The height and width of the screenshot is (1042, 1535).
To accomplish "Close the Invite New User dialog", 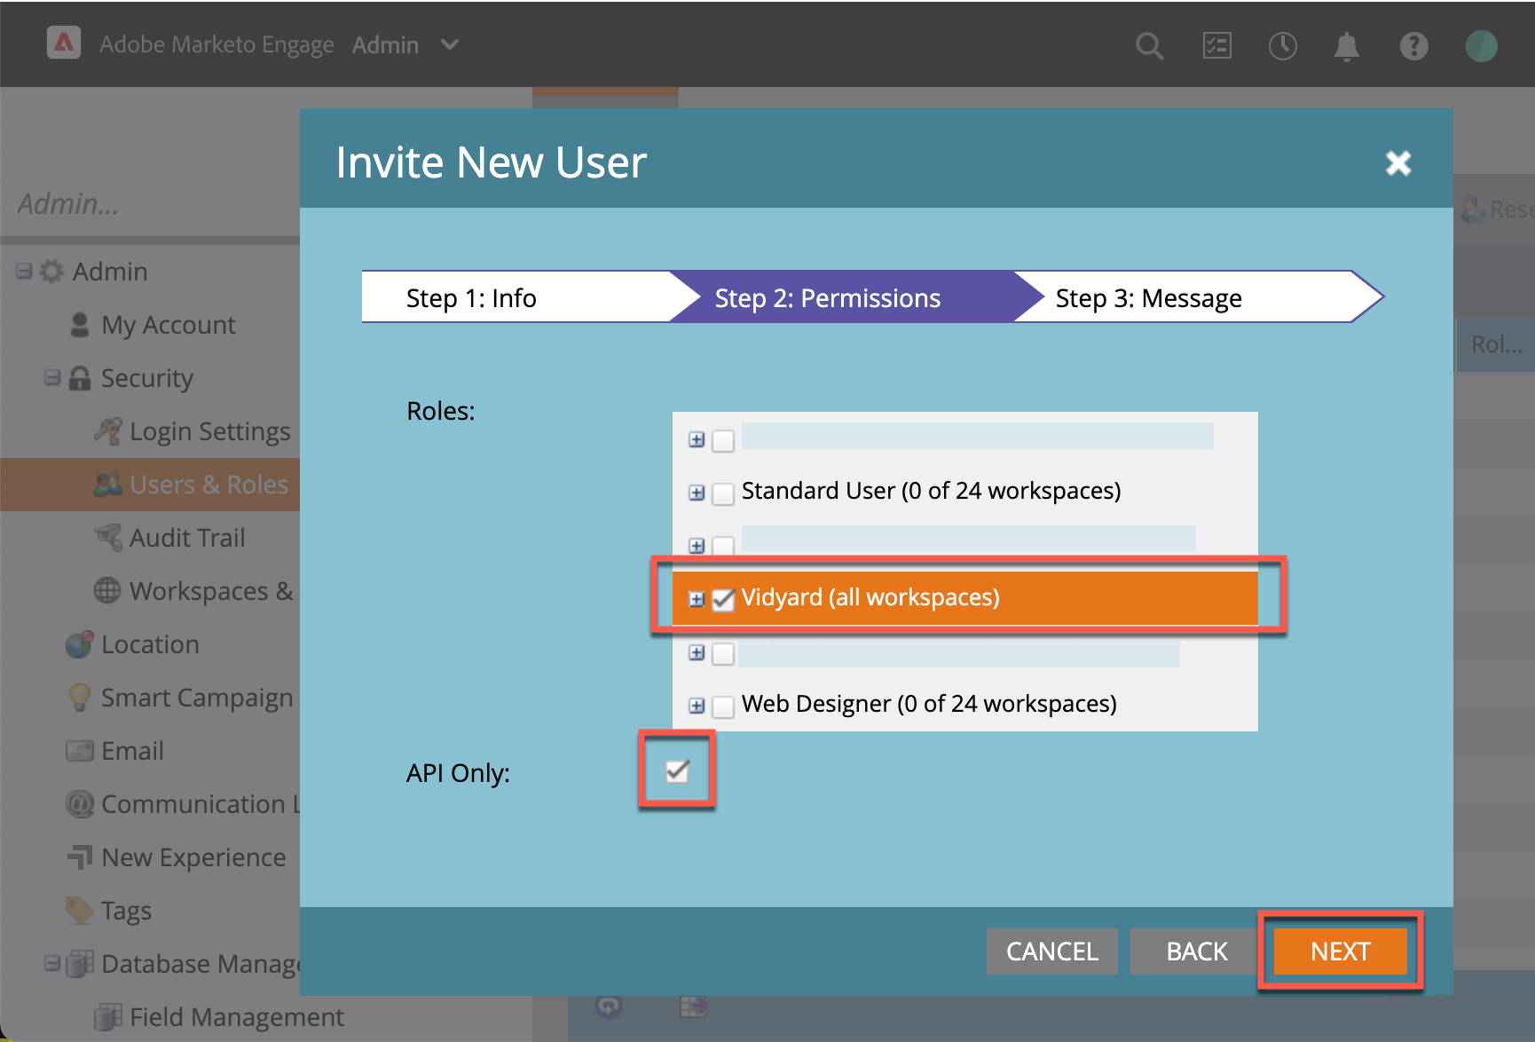I will 1398,162.
